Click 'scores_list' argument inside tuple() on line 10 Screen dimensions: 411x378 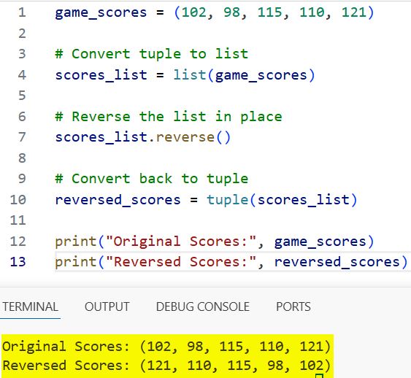304,201
